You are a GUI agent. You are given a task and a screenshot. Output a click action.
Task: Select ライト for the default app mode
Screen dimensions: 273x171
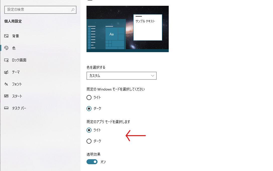coord(89,130)
